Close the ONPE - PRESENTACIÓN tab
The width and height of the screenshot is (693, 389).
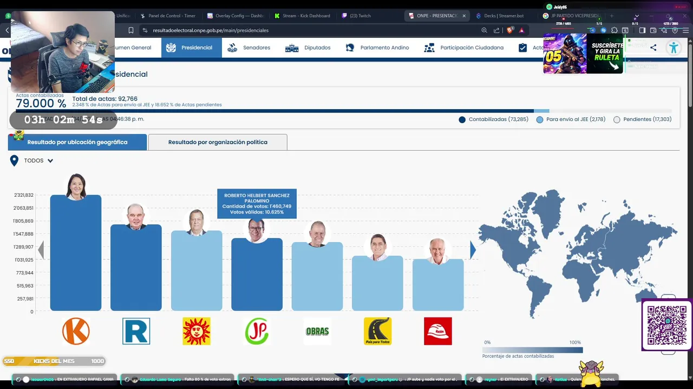(464, 16)
